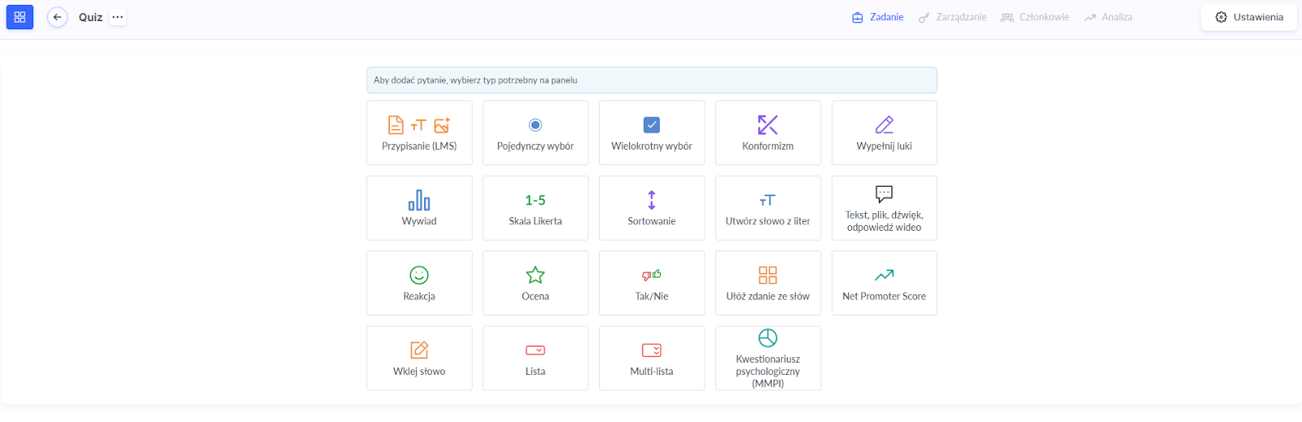The image size is (1302, 422).
Task: Switch to the Zadanie tab
Action: (x=877, y=17)
